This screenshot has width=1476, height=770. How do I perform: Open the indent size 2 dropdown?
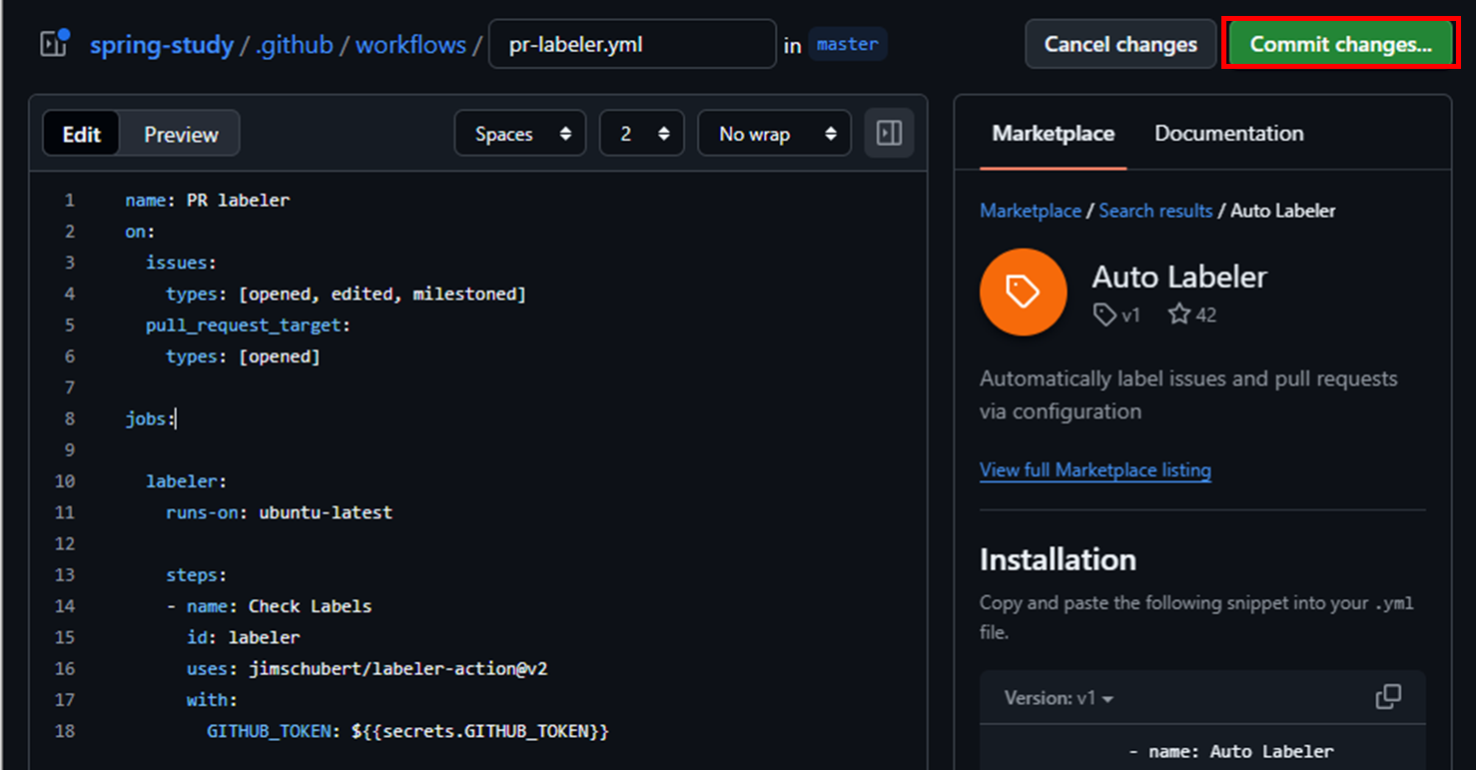click(641, 134)
